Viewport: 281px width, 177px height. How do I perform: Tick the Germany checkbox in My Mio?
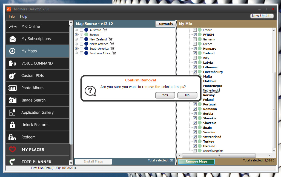tap(195, 39)
